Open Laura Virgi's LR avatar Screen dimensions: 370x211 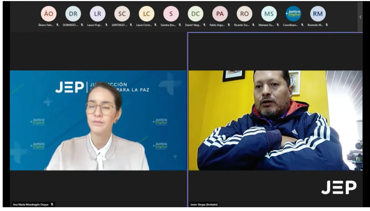point(98,14)
